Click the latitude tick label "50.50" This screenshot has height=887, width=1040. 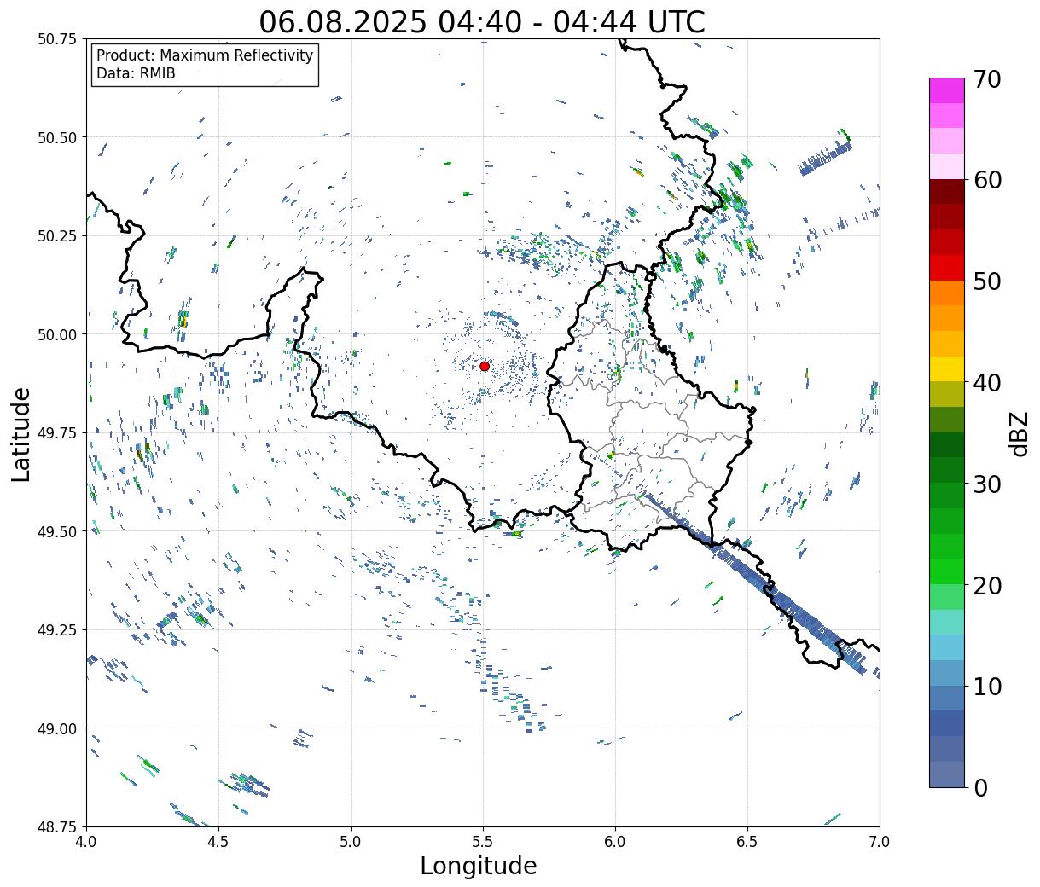pyautogui.click(x=57, y=137)
